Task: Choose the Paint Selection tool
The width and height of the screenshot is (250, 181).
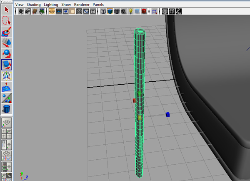Action: point(7,31)
